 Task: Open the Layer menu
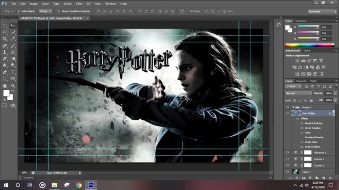[45, 4]
